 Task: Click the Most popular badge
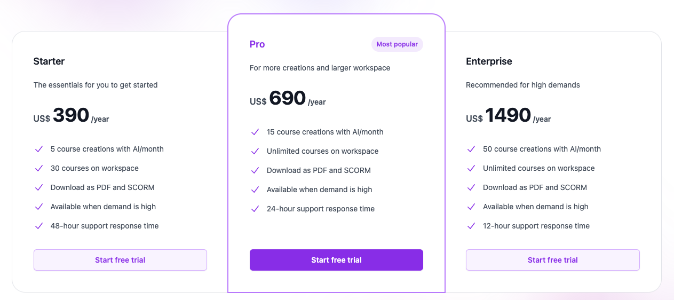[397, 44]
